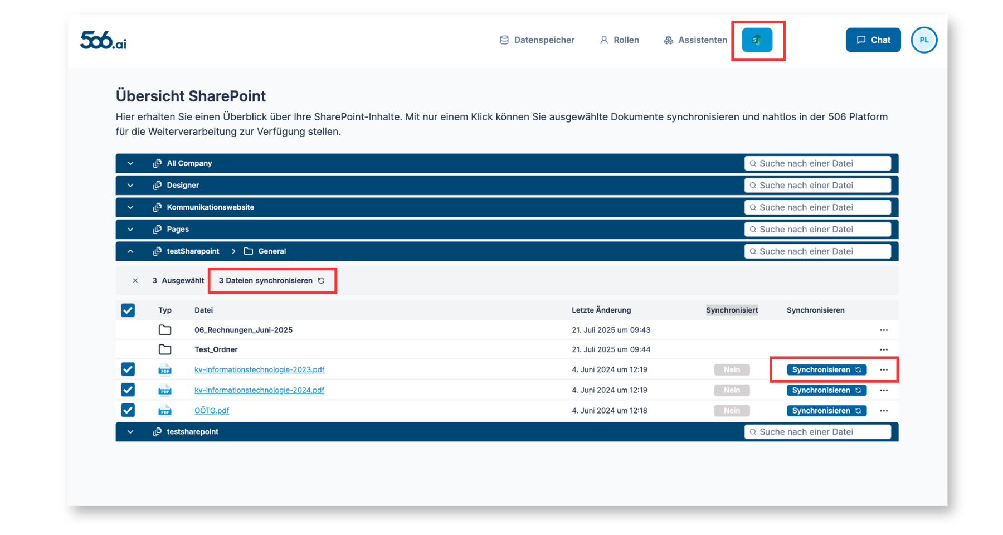This screenshot has width=1003, height=535.
Task: Click the General folder breadcrumb
Action: pyautogui.click(x=265, y=251)
